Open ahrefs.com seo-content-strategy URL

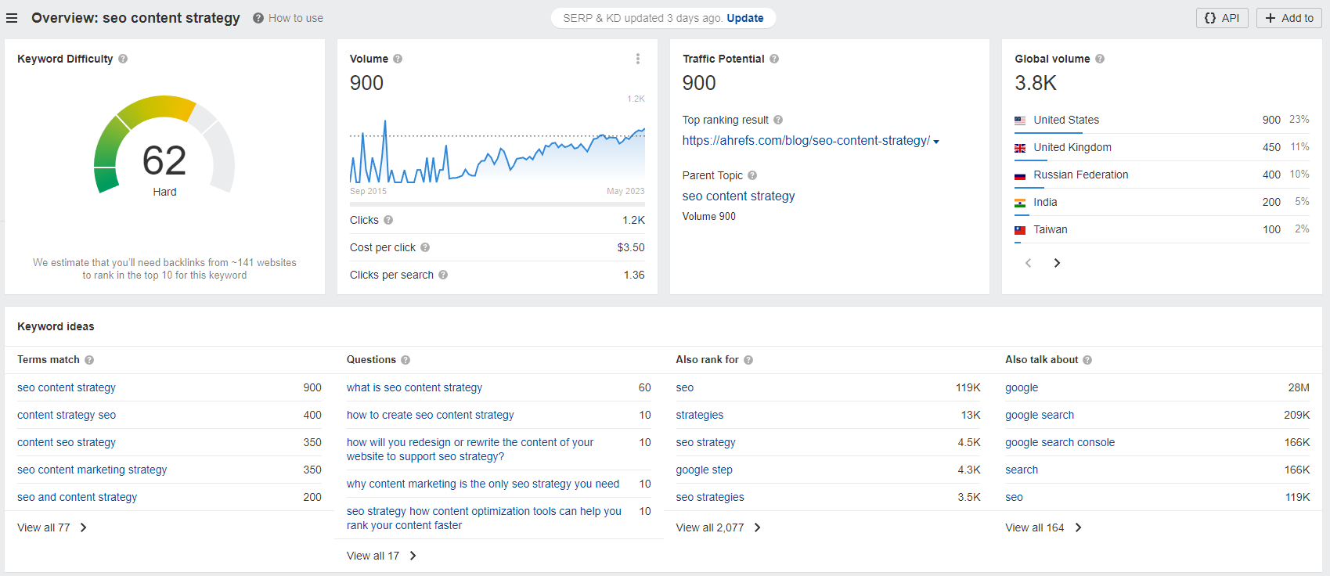(x=806, y=141)
